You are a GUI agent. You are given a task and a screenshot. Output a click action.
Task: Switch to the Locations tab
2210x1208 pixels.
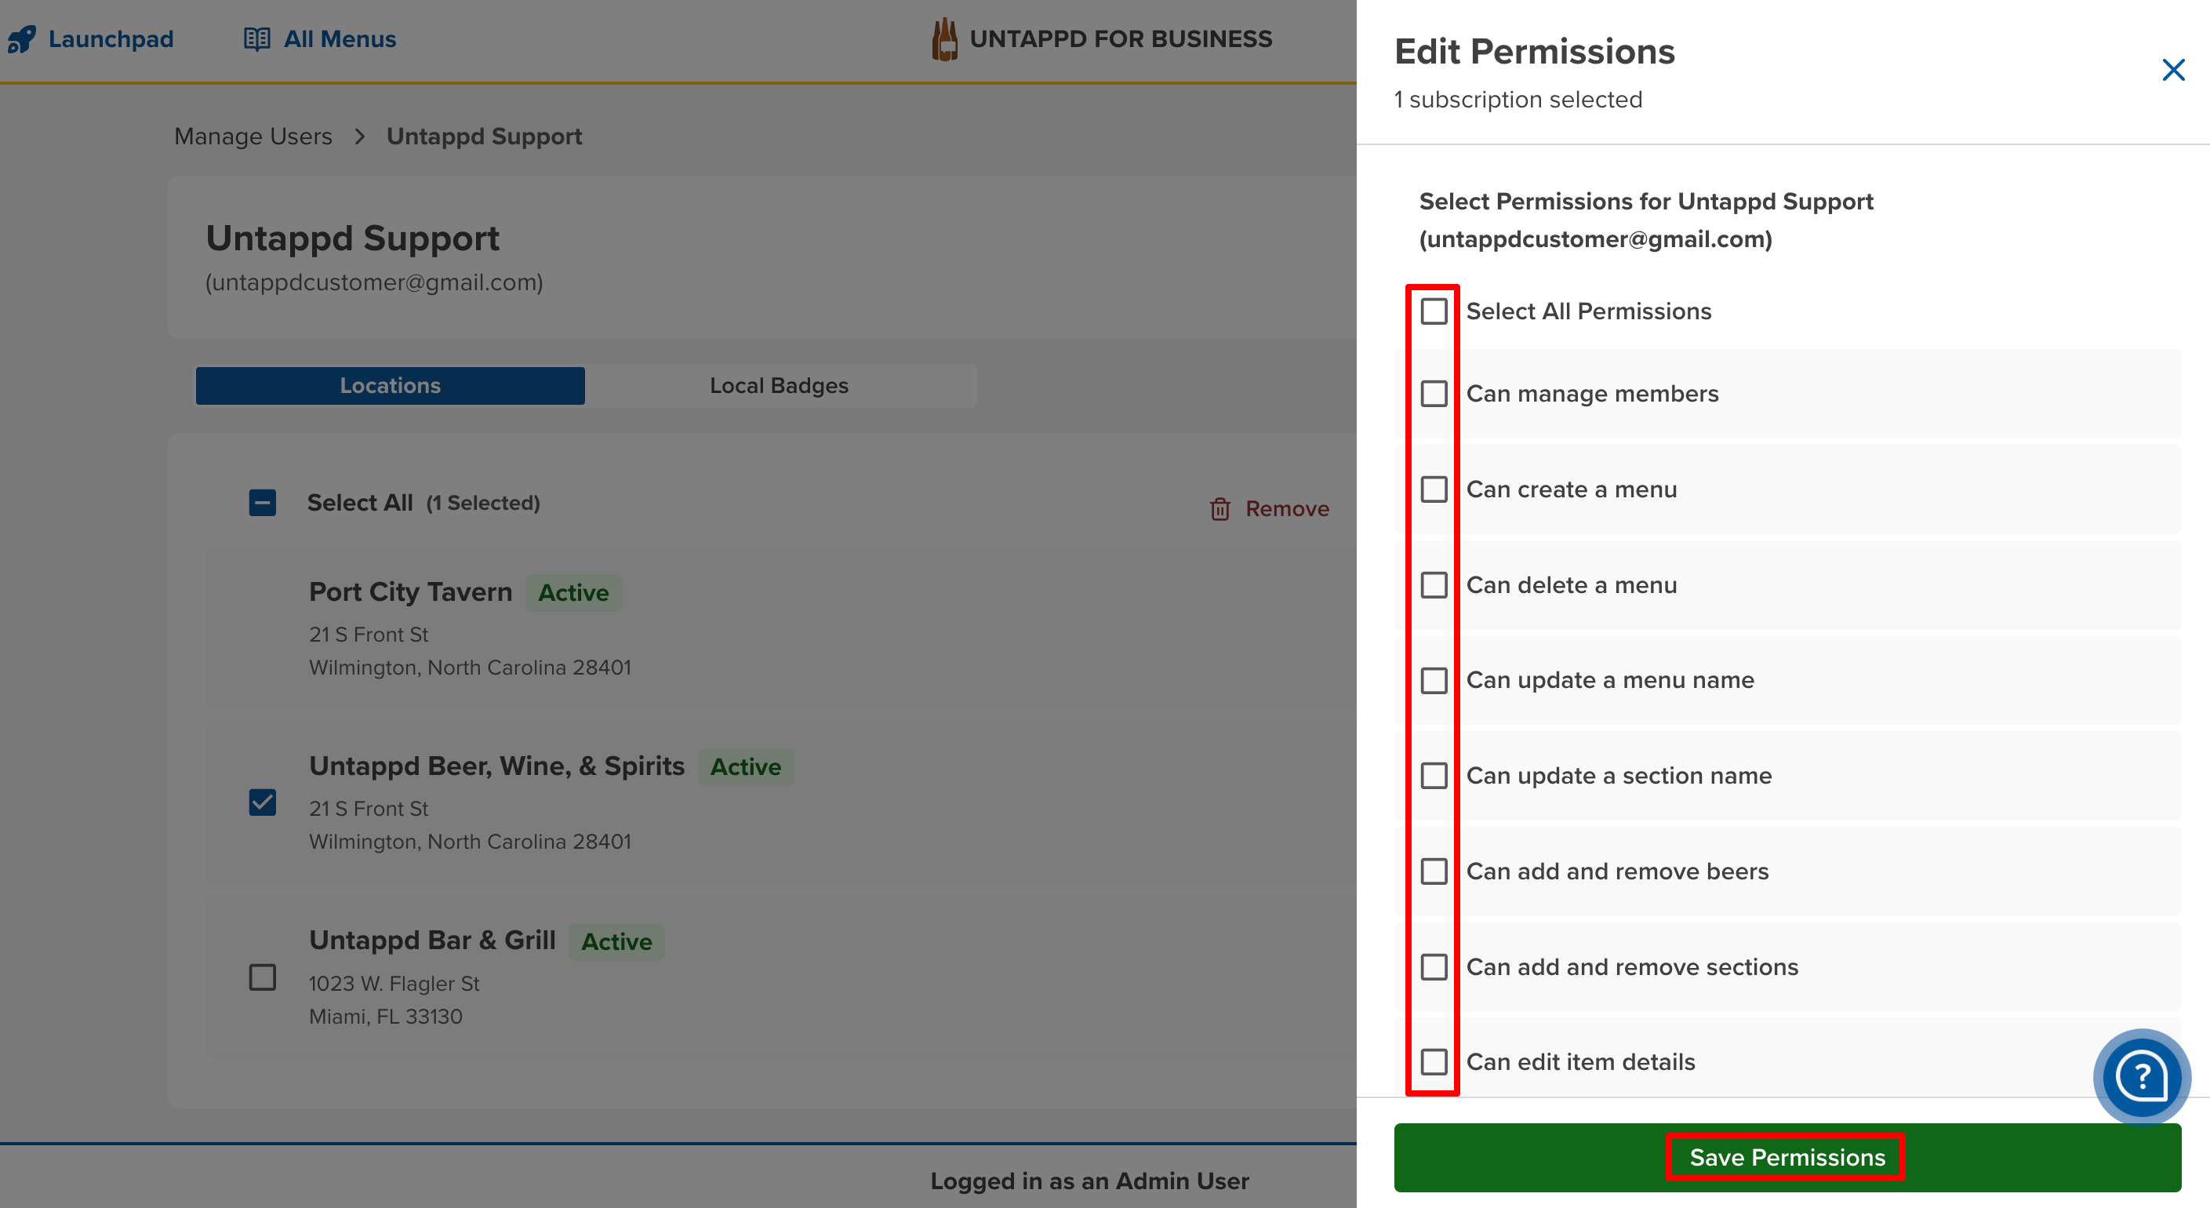[391, 386]
